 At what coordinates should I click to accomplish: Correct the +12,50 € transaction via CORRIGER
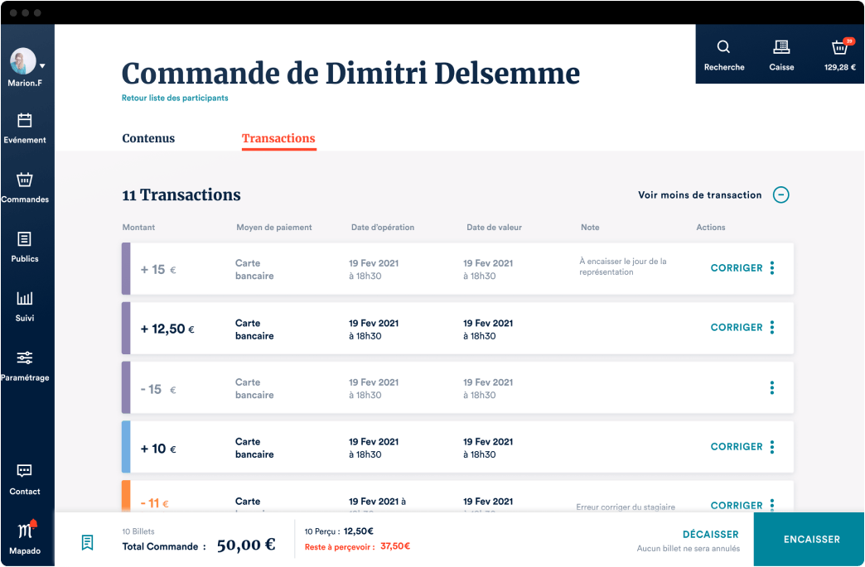point(736,327)
